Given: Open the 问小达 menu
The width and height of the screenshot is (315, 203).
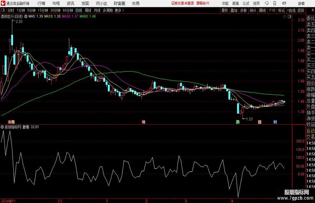Looking at the screenshot, I should pyautogui.click(x=101, y=3).
